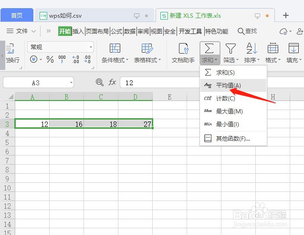This screenshot has height=235, width=304.
Task: Click the user account icon
Action: (x=300, y=31)
